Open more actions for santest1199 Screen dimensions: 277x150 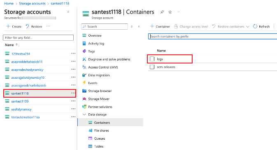pyautogui.click(x=73, y=101)
